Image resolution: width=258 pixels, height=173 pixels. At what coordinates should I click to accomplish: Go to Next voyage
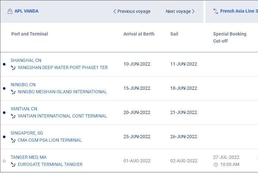tap(178, 11)
